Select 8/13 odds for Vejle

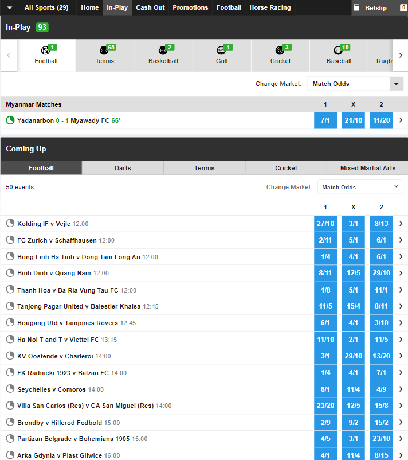tap(381, 224)
